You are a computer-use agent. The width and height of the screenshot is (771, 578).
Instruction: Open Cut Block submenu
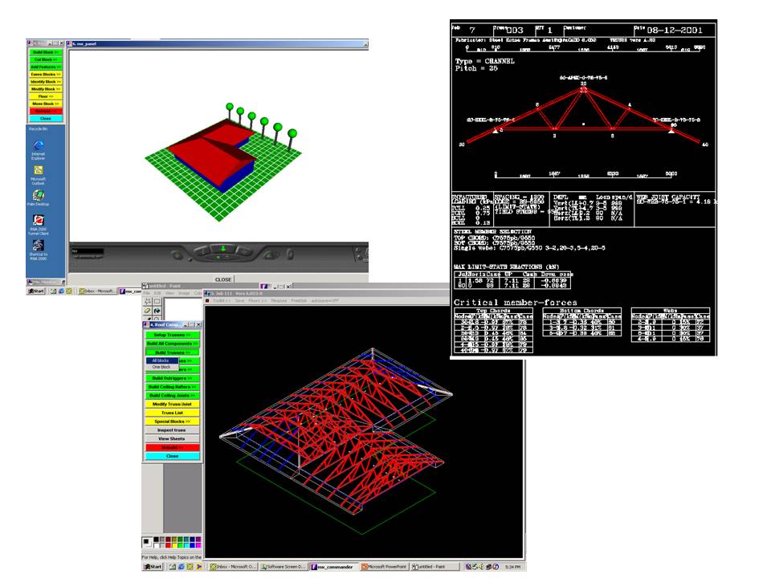[46, 59]
